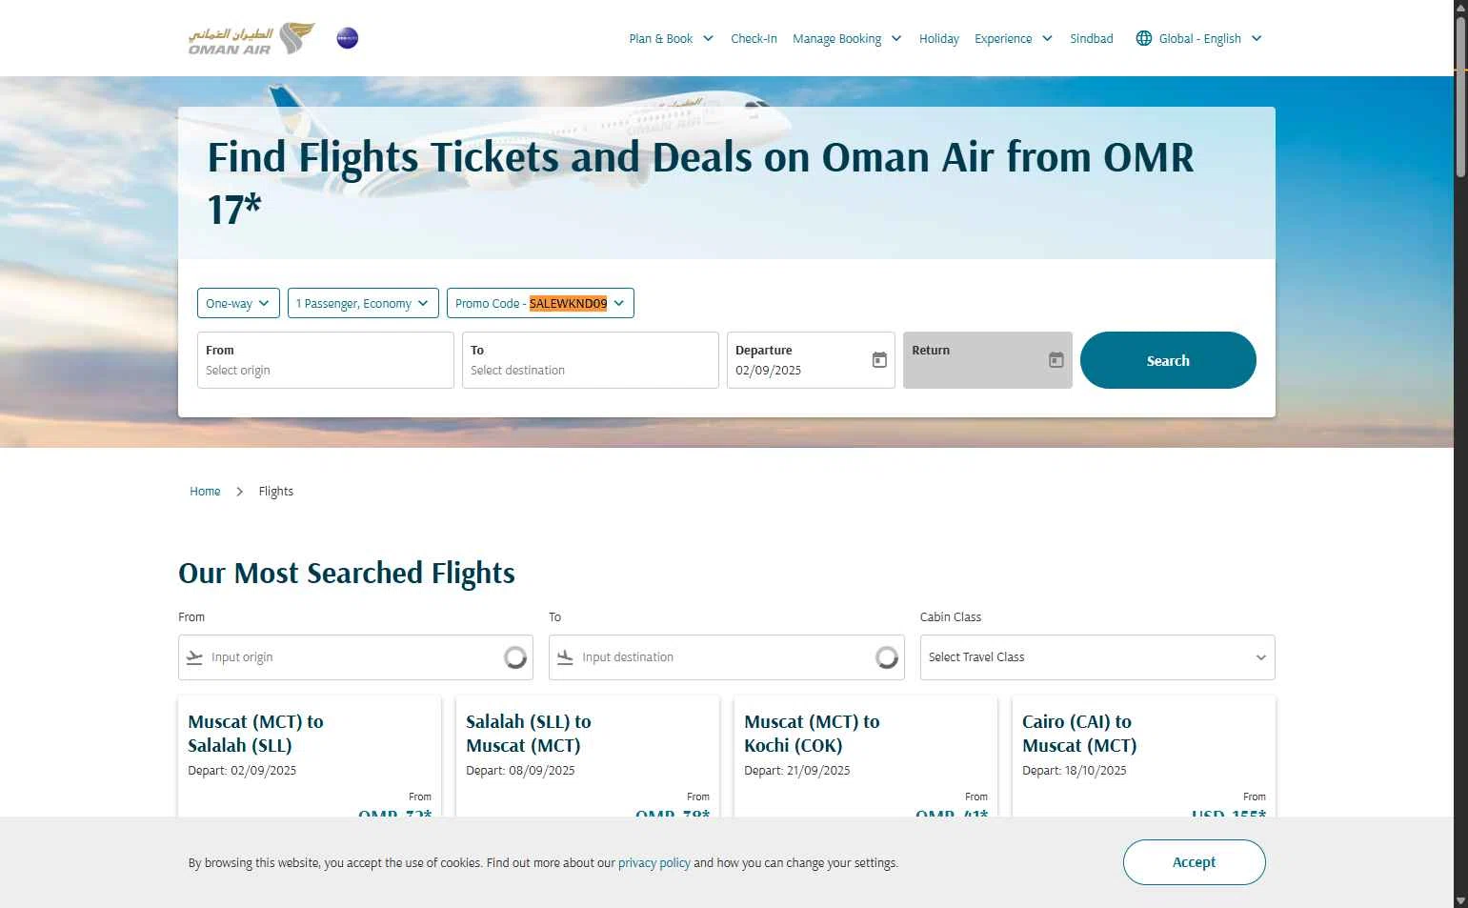This screenshot has width=1468, height=908.
Task: Expand the Manage Booking menu
Action: [847, 39]
